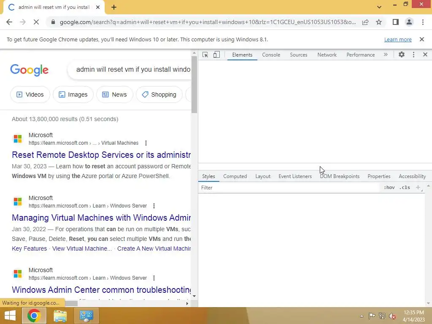The width and height of the screenshot is (432, 324).
Task: Open the Computed styles tab
Action: (235, 176)
